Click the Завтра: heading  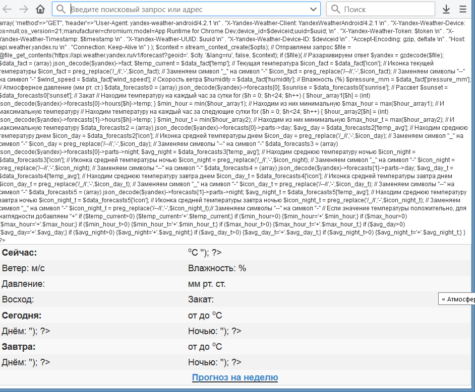19,347
